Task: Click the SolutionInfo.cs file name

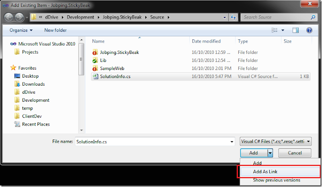Action: coord(115,76)
